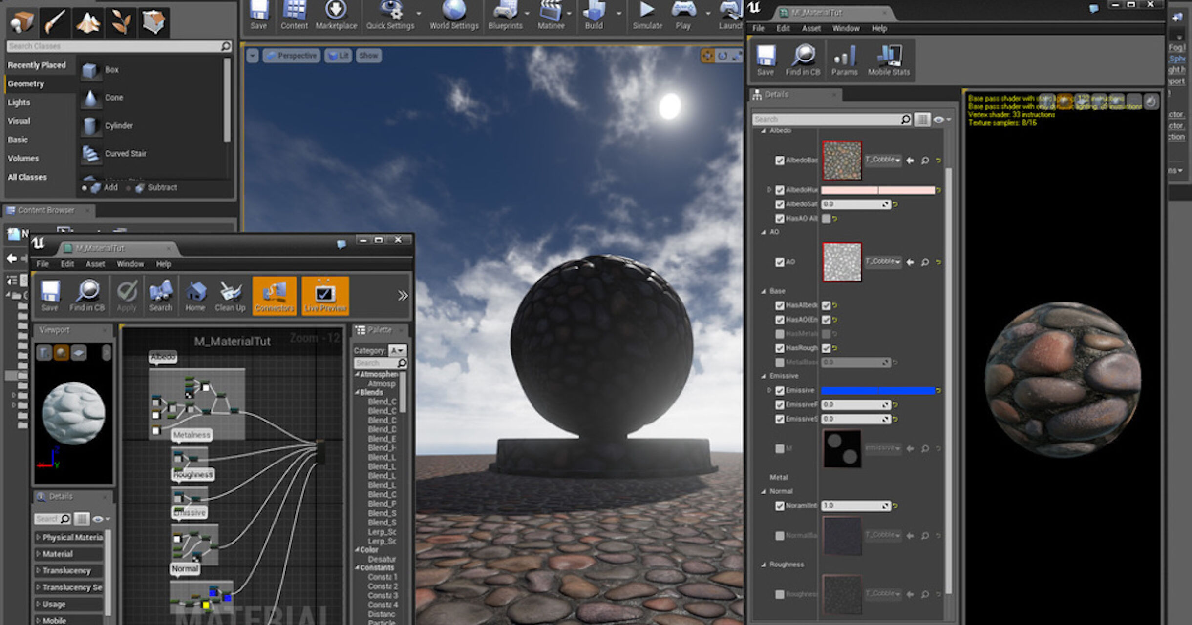Click Apply in material editor toolbar
Image resolution: width=1192 pixels, height=625 pixels.
pyautogui.click(x=127, y=296)
